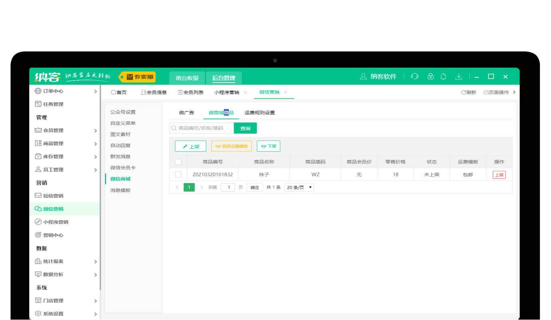Screen dimensions: 551x320
Task: Switch to the 运费规则设置 tab
Action: [x=260, y=113]
